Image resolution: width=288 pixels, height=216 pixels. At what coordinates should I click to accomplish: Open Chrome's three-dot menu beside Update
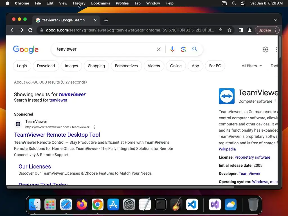276,30
